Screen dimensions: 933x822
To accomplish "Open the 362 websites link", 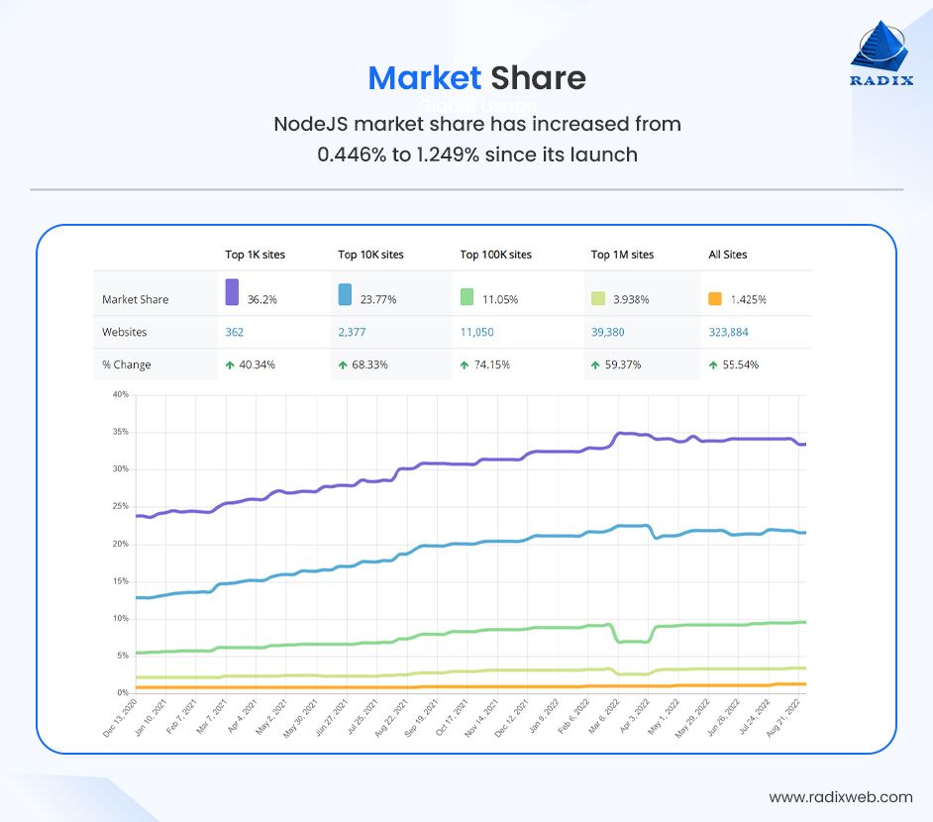I will [x=234, y=332].
